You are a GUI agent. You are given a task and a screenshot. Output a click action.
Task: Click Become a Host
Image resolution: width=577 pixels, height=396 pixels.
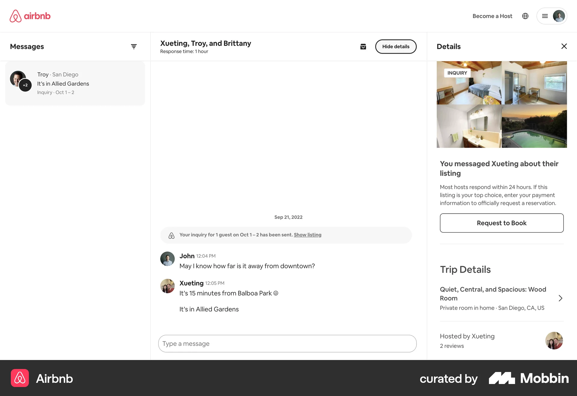click(492, 16)
